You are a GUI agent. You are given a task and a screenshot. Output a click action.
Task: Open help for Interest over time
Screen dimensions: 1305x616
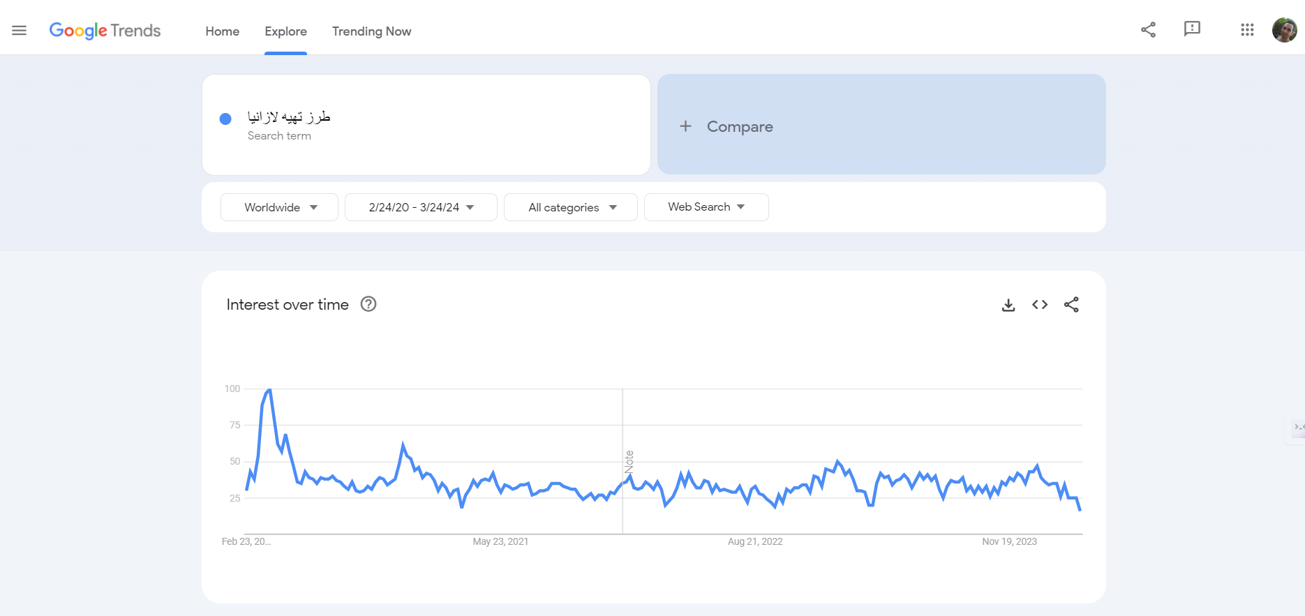click(368, 304)
